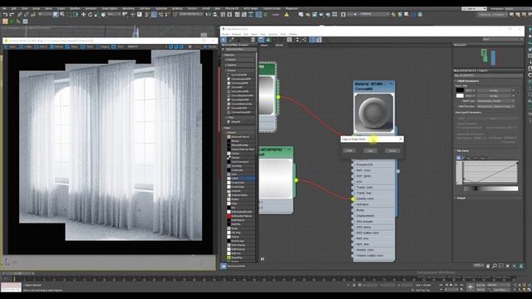Switch to the View2 tab
The image size is (532, 299).
tap(279, 45)
